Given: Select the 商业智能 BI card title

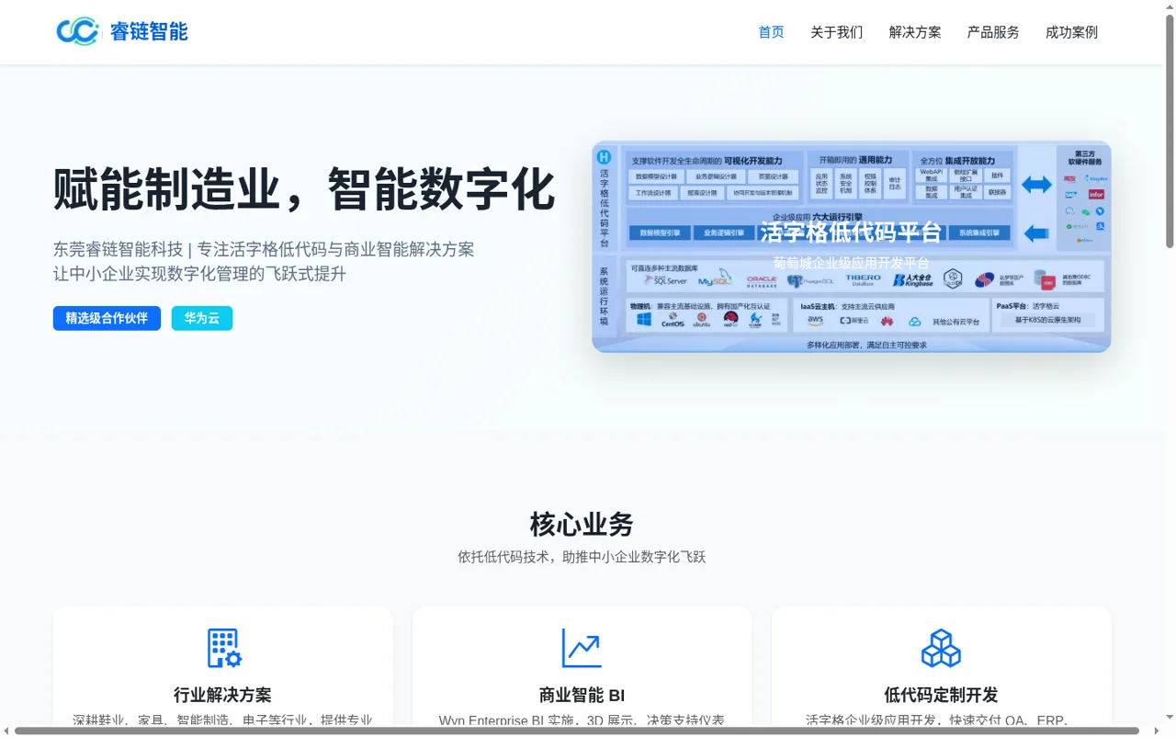Looking at the screenshot, I should 582,695.
